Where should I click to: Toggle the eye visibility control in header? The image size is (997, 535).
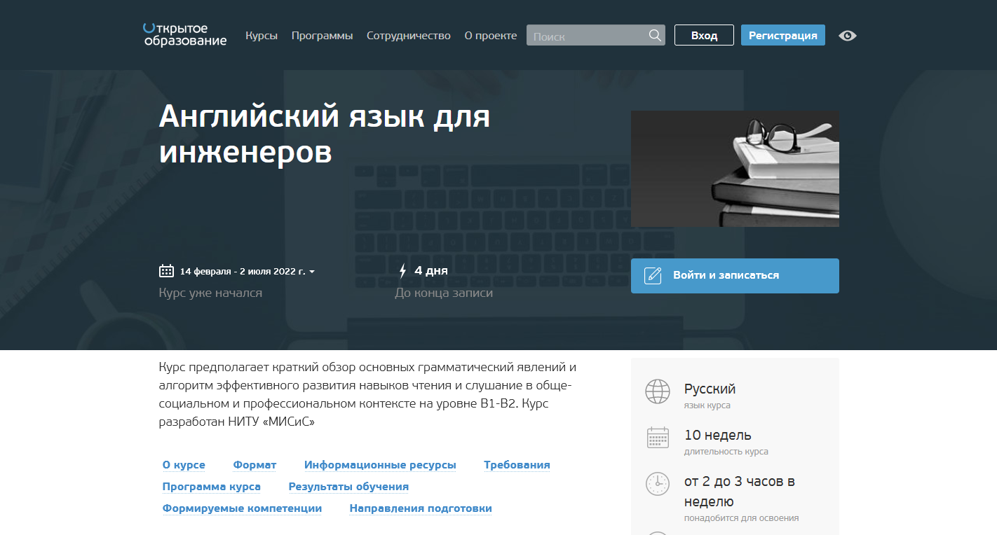[847, 35]
